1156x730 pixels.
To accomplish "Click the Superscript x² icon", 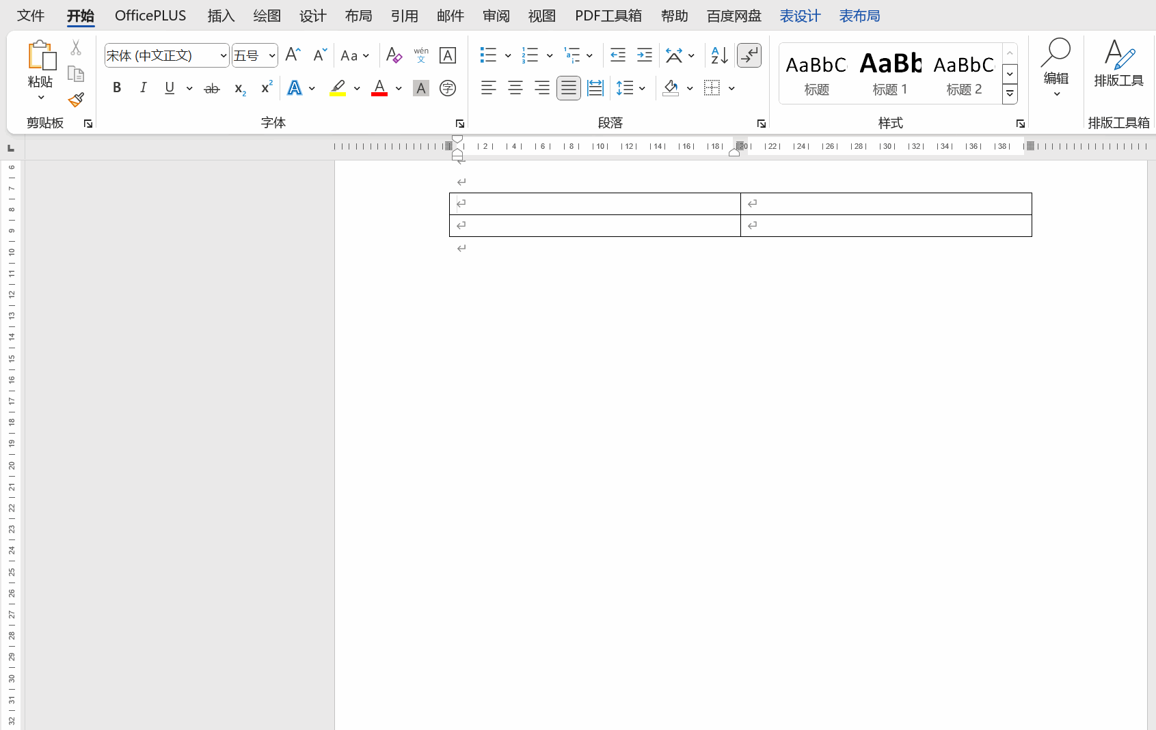I will click(x=267, y=88).
